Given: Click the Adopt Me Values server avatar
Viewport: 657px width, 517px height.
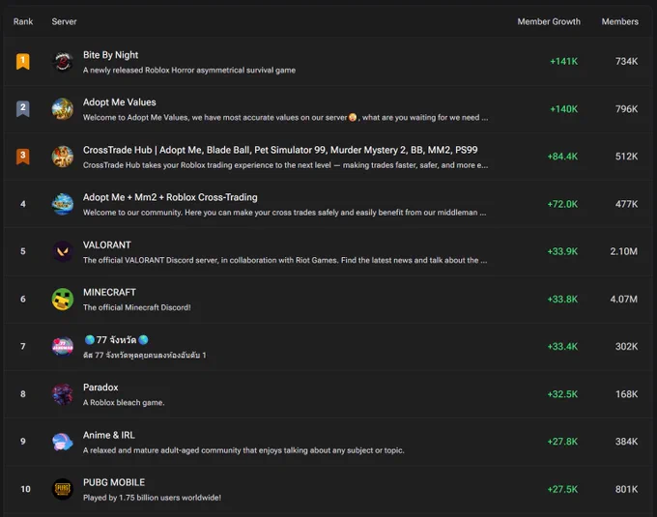Looking at the screenshot, I should pyautogui.click(x=63, y=109).
